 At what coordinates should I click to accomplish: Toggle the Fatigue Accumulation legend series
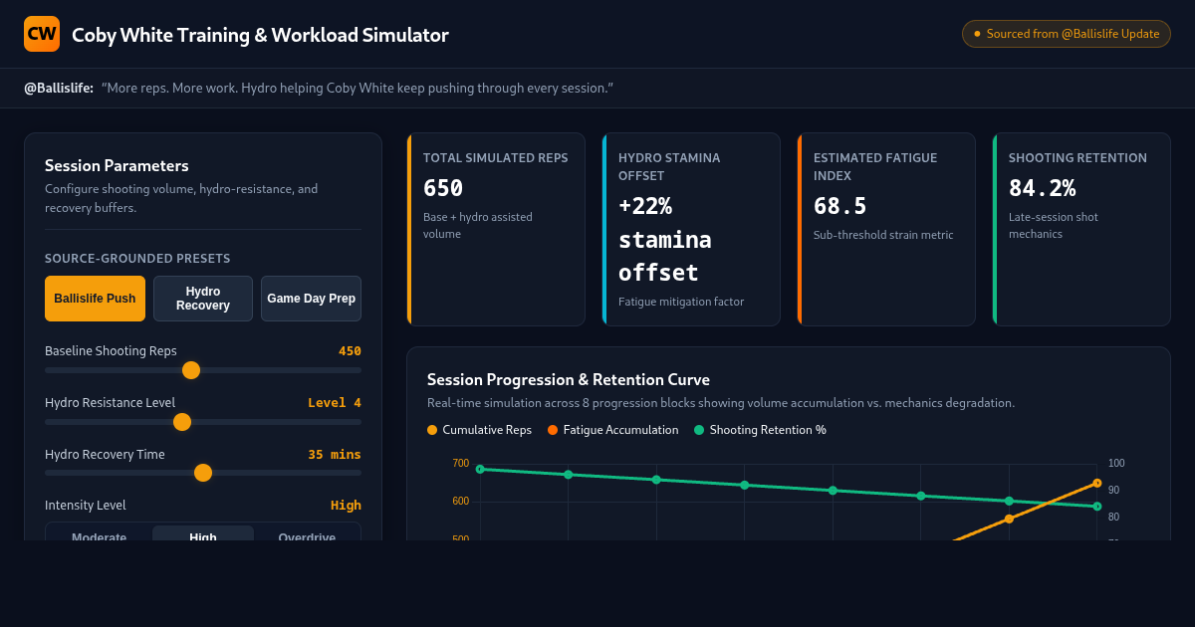pos(612,430)
